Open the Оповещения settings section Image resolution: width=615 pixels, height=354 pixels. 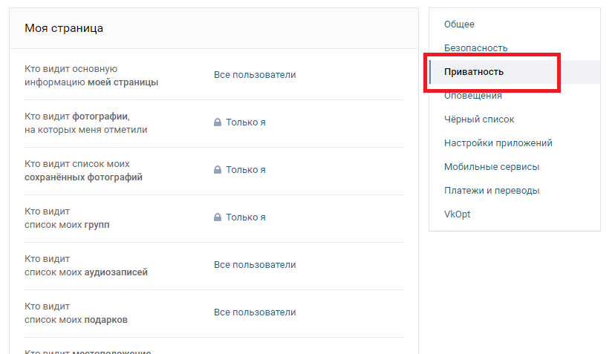pyautogui.click(x=472, y=96)
